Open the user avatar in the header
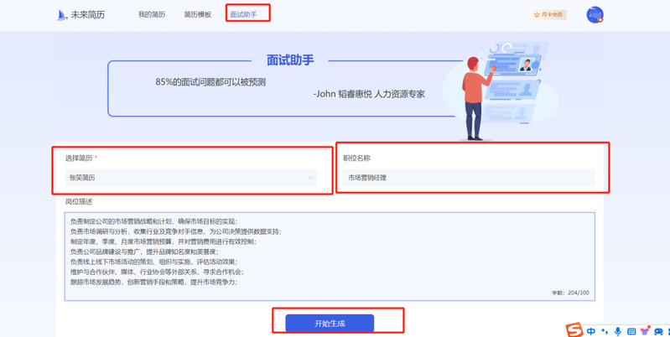670x337 pixels. click(595, 15)
